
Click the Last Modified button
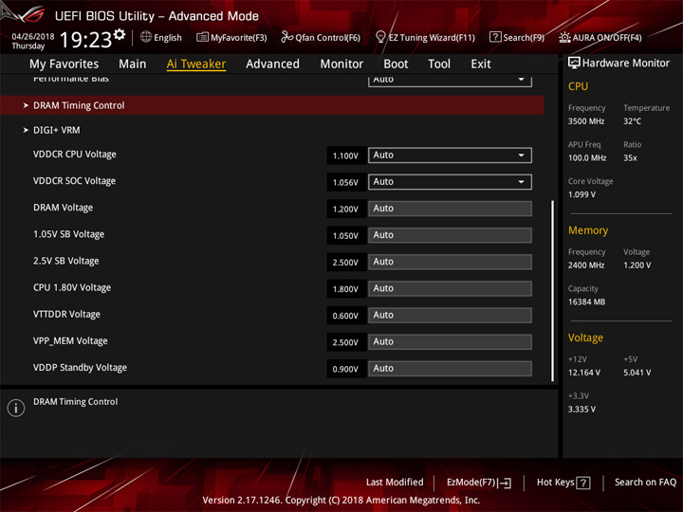point(395,482)
